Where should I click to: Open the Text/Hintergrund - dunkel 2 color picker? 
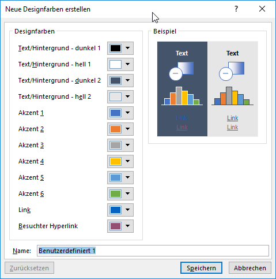[x=120, y=80]
